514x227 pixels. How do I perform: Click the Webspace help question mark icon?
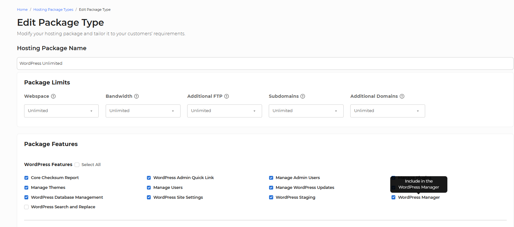point(53,96)
